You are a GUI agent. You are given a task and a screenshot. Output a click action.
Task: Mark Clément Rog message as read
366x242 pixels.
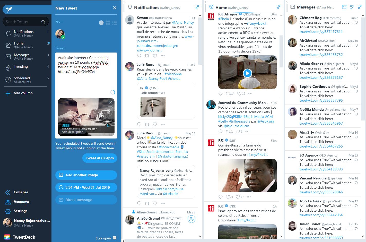[x=356, y=22]
